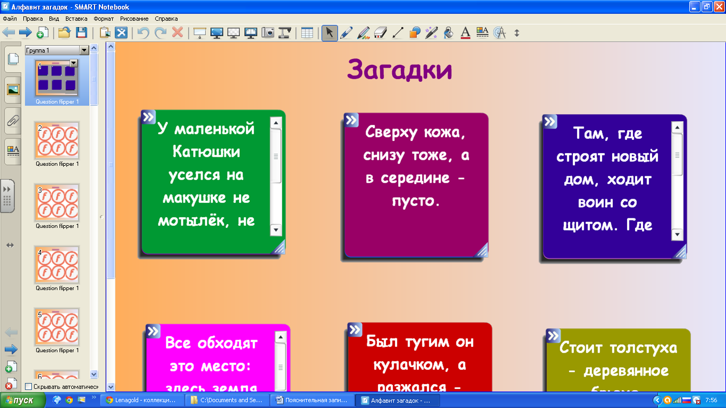The height and width of the screenshot is (408, 726).
Task: Select the Magic Pen tool
Action: coord(432,32)
